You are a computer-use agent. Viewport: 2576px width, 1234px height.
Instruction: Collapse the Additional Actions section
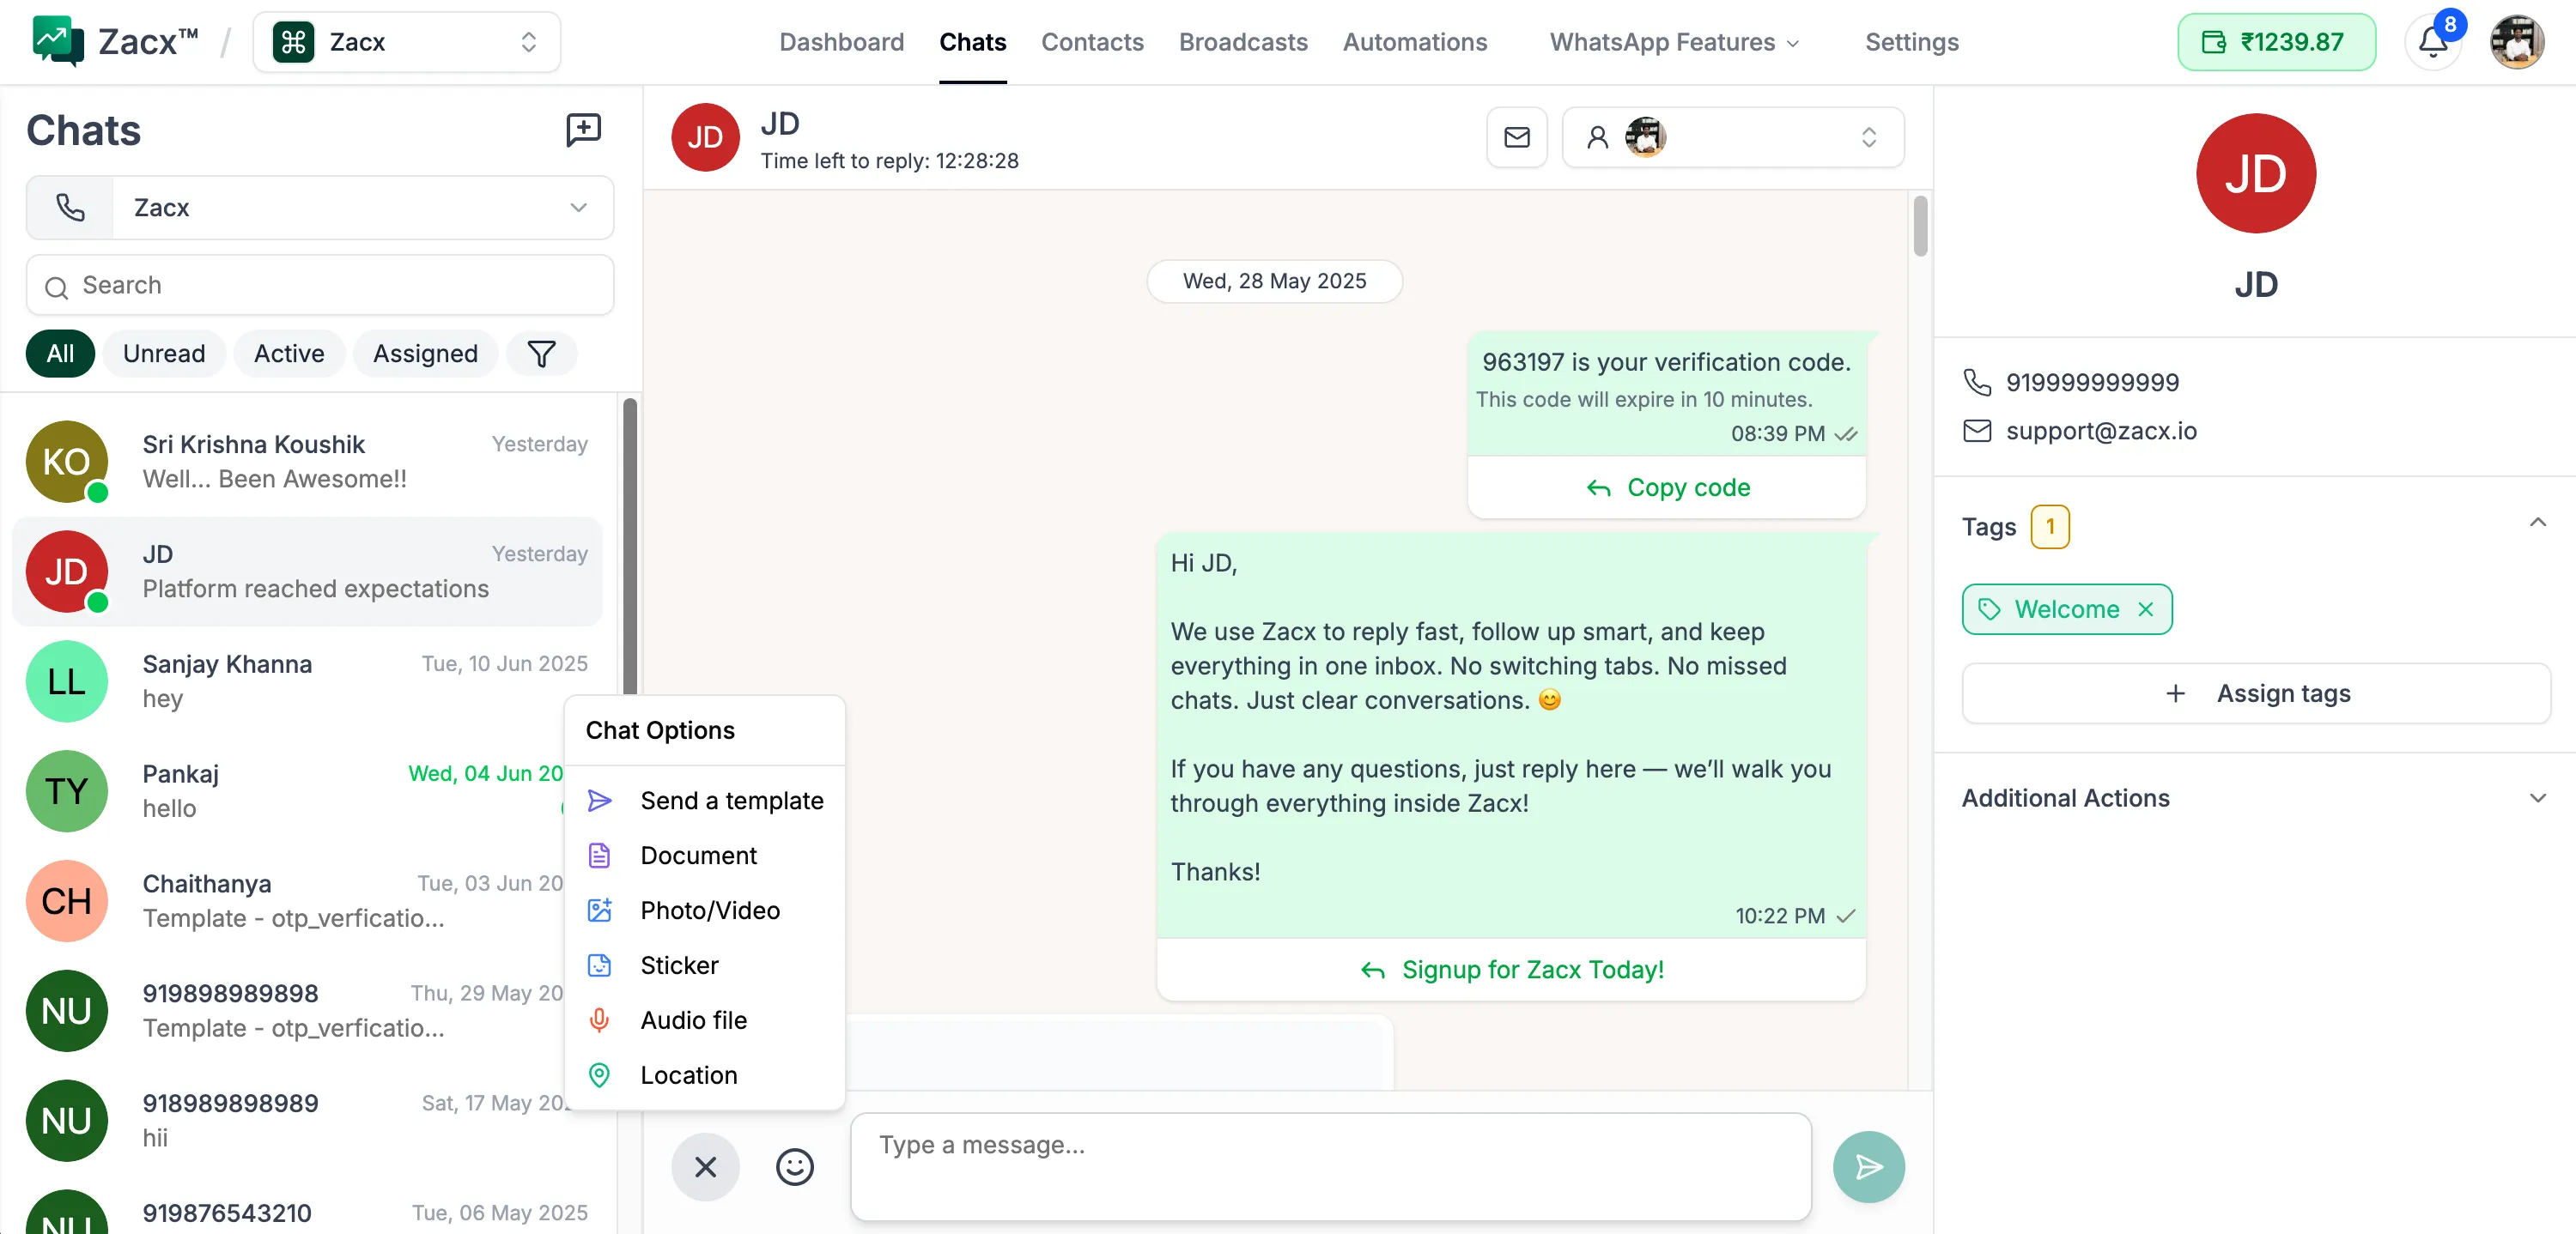2538,796
